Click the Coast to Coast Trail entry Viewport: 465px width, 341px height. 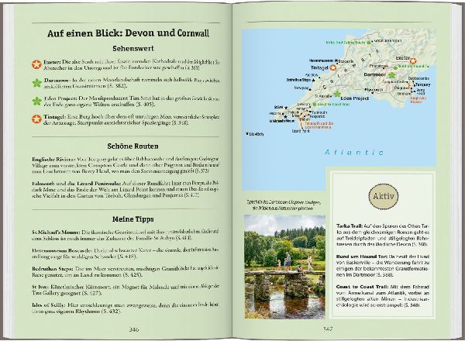[383, 296]
